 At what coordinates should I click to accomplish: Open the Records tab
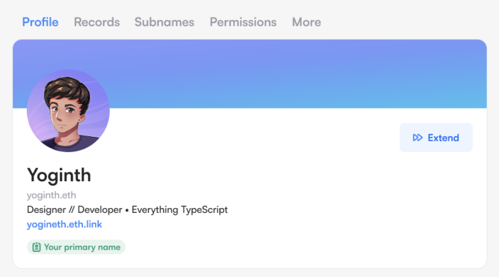point(97,22)
